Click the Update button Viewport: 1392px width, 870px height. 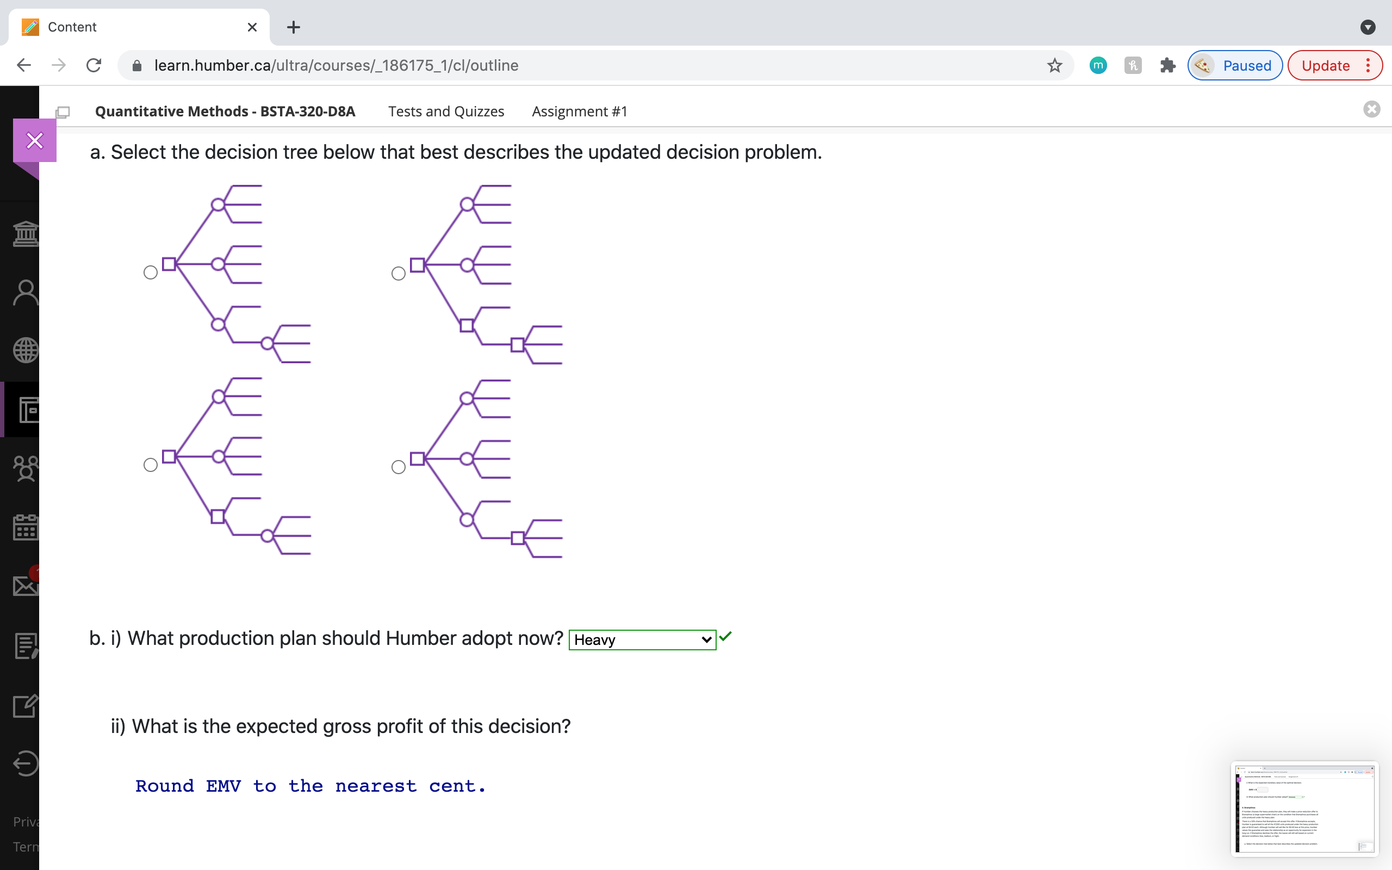point(1327,65)
